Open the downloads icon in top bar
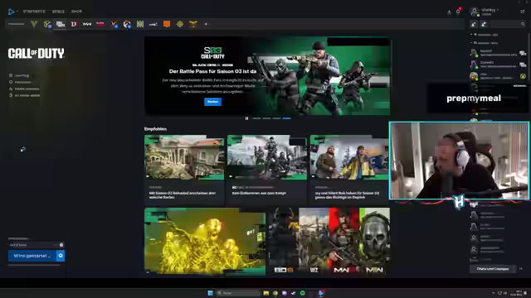The image size is (531, 298). click(449, 12)
